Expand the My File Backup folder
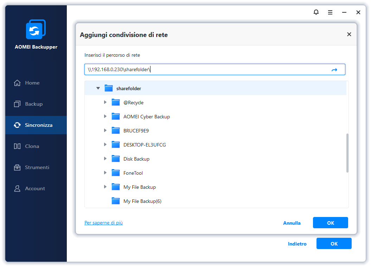The width and height of the screenshot is (371, 267). click(105, 187)
